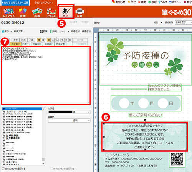Select 横 horizontal writing direction
192x172 pixels.
pyautogui.click(x=39, y=40)
